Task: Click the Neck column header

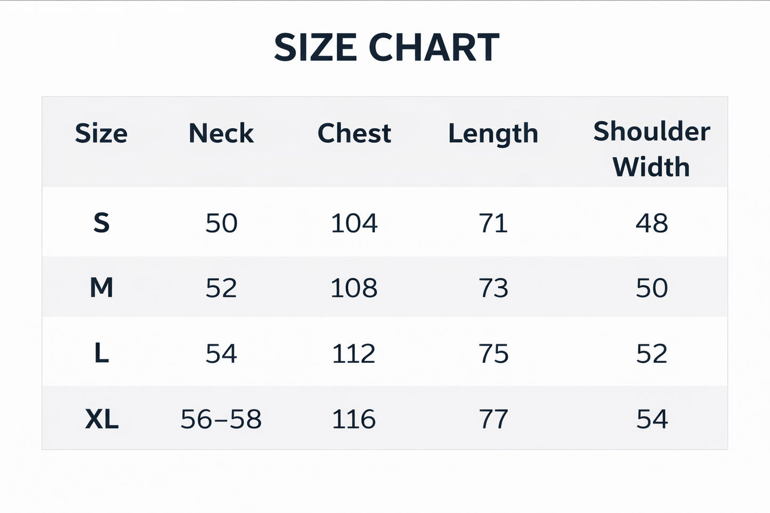Action: point(221,133)
